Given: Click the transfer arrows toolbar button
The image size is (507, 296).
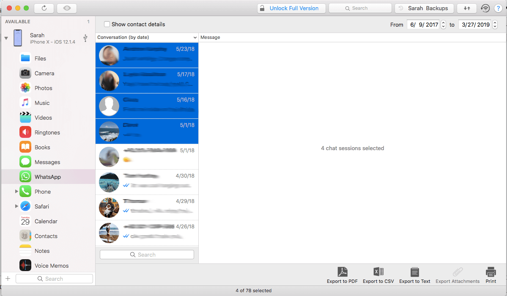Looking at the screenshot, I should tap(466, 8).
